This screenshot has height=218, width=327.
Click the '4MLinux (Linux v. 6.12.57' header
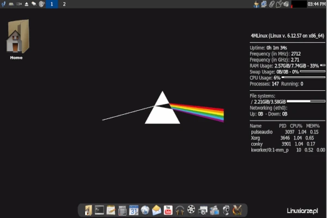point(287,36)
